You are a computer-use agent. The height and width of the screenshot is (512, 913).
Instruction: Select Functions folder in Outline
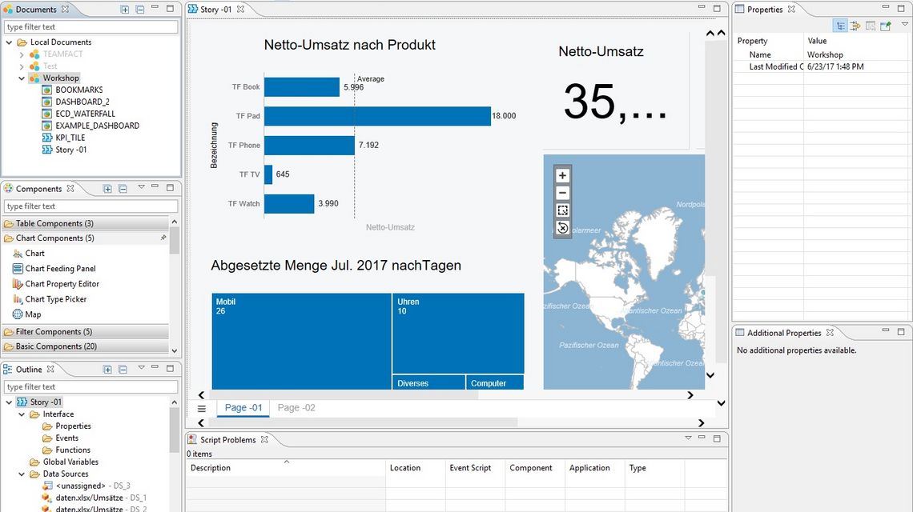click(x=66, y=450)
